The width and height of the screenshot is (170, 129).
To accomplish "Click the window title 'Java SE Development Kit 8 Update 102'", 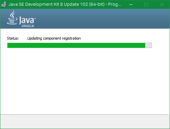I will pyautogui.click(x=65, y=4).
